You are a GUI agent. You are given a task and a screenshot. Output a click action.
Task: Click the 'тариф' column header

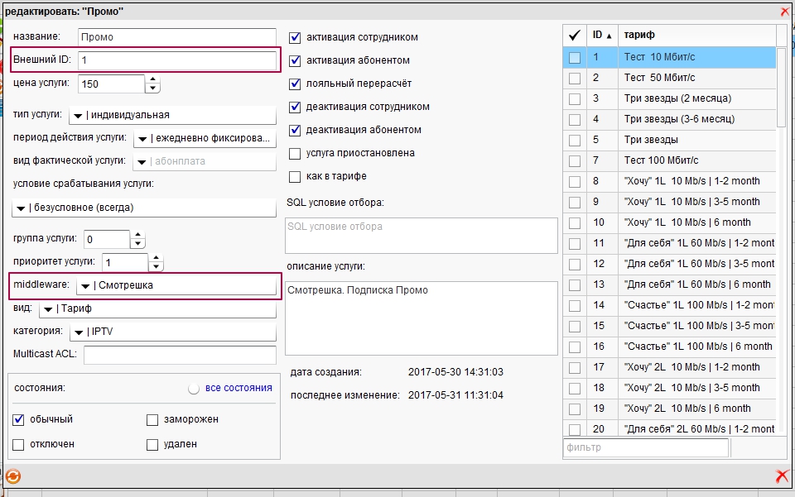point(696,36)
